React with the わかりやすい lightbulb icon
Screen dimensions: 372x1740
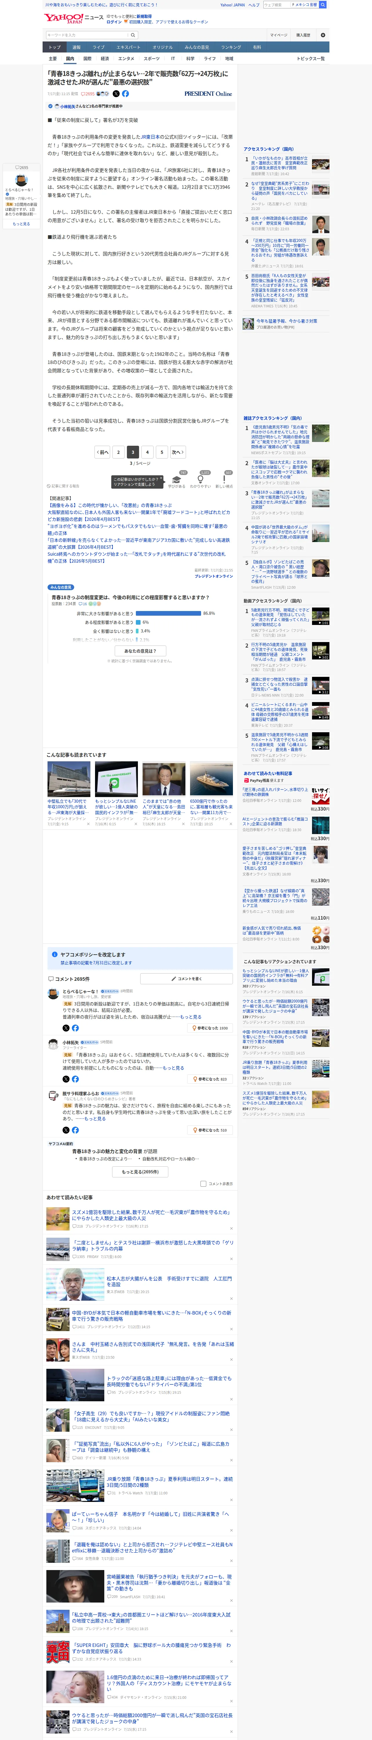pos(200,480)
